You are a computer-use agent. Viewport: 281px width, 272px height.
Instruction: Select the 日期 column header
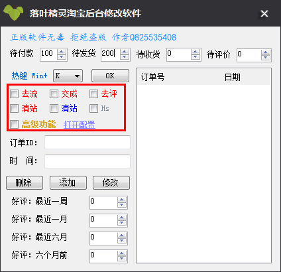pos(233,77)
